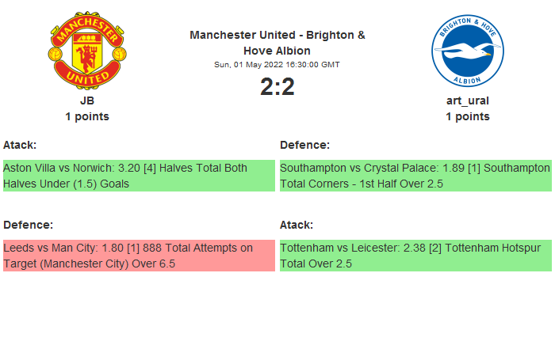This screenshot has height=364, width=555.
Task: Open the art_ural player name
Action: click(x=467, y=100)
